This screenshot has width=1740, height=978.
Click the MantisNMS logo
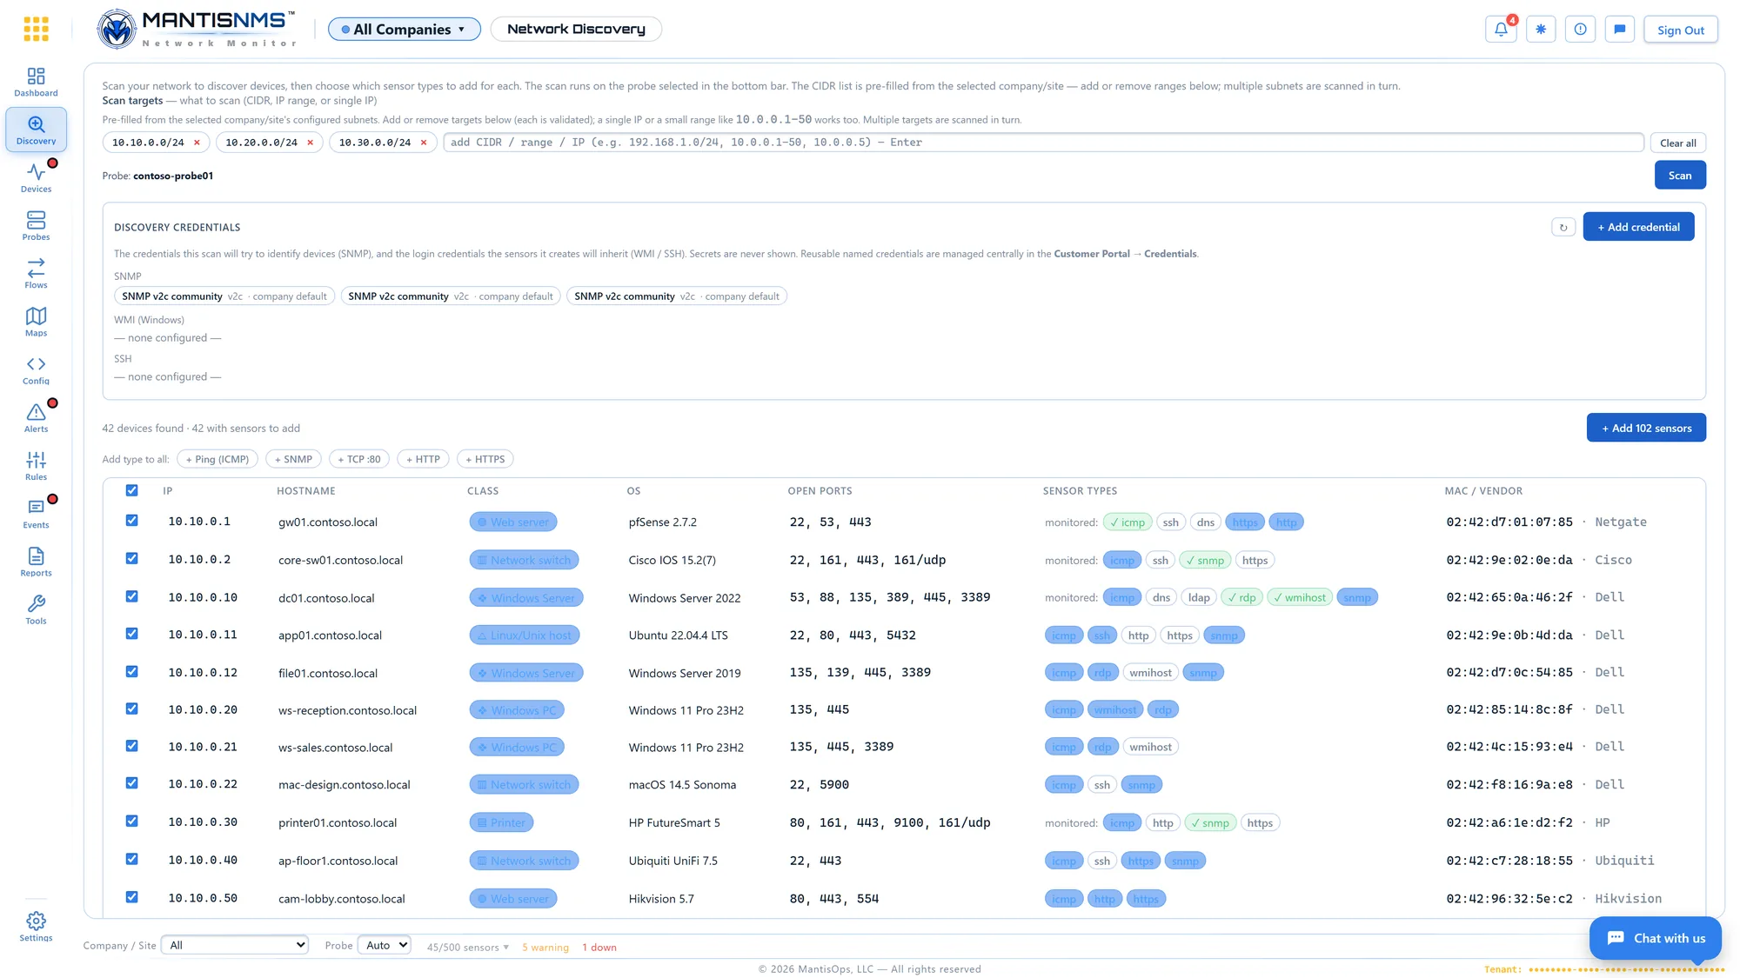[197, 29]
